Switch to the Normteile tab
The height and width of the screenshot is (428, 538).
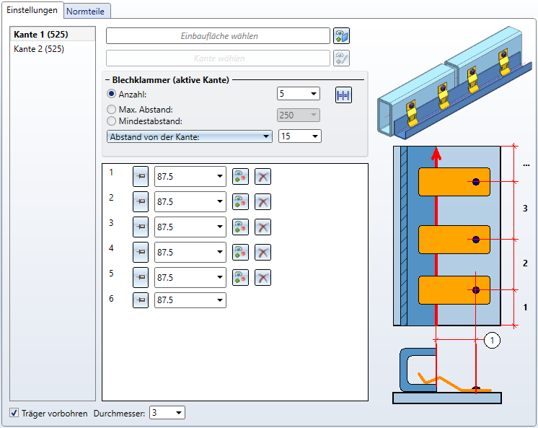click(x=87, y=12)
